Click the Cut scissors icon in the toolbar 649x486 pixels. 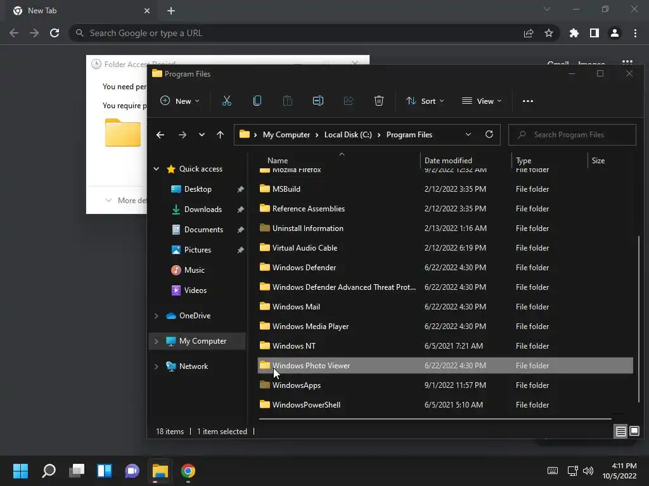[226, 101]
